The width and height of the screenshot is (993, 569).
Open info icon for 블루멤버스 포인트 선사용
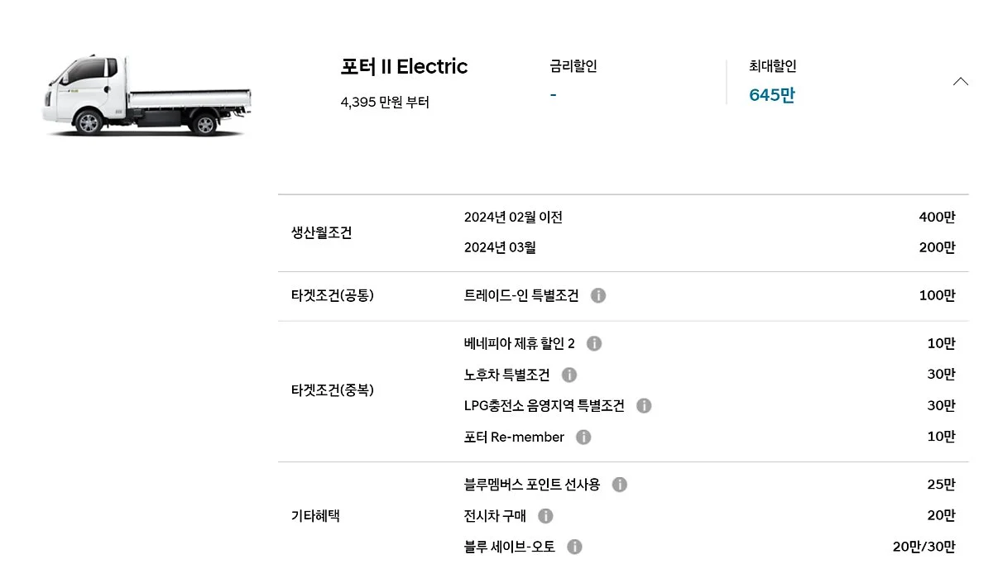pos(620,485)
